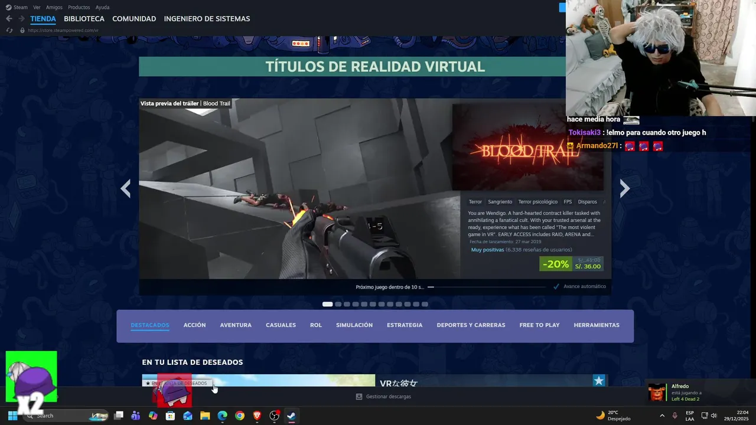
Task: Click the Steam icon on the taskbar
Action: click(x=291, y=416)
